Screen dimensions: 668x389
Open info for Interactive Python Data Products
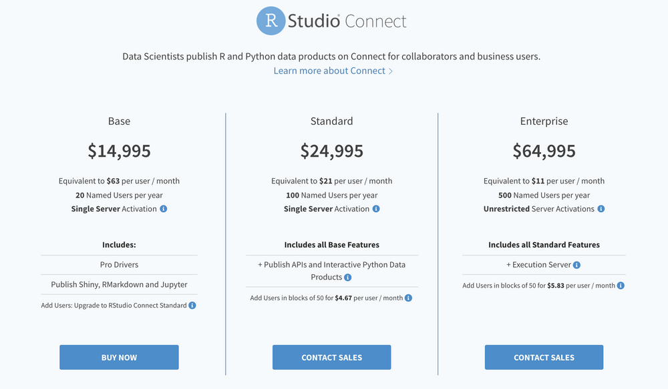pos(347,277)
